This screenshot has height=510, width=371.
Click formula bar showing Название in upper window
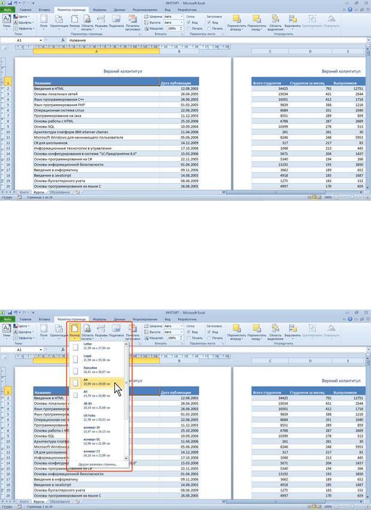point(217,40)
